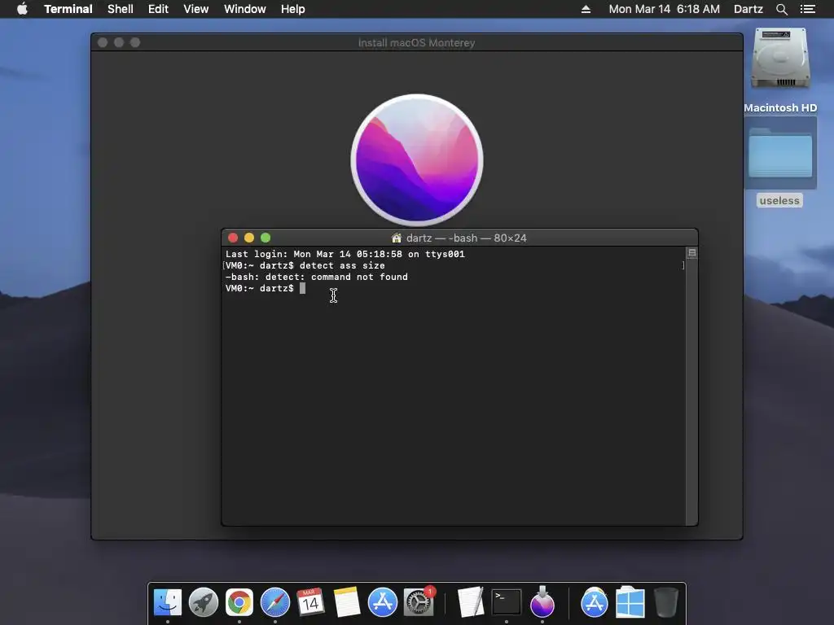Open TextEdit from the Dock
Image resolution: width=834 pixels, height=625 pixels.
(471, 602)
